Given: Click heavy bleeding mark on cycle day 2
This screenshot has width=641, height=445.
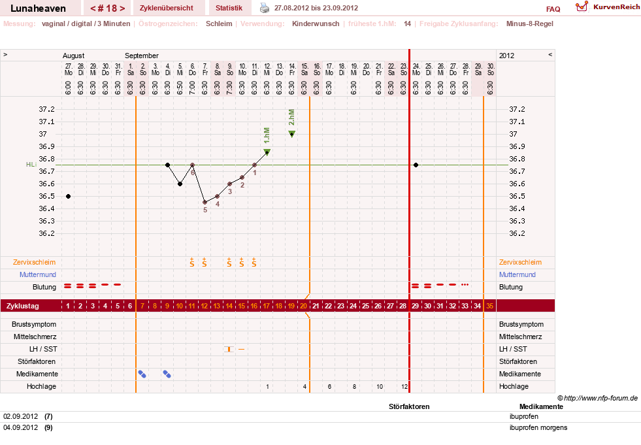Looking at the screenshot, I should pyautogui.click(x=80, y=286).
